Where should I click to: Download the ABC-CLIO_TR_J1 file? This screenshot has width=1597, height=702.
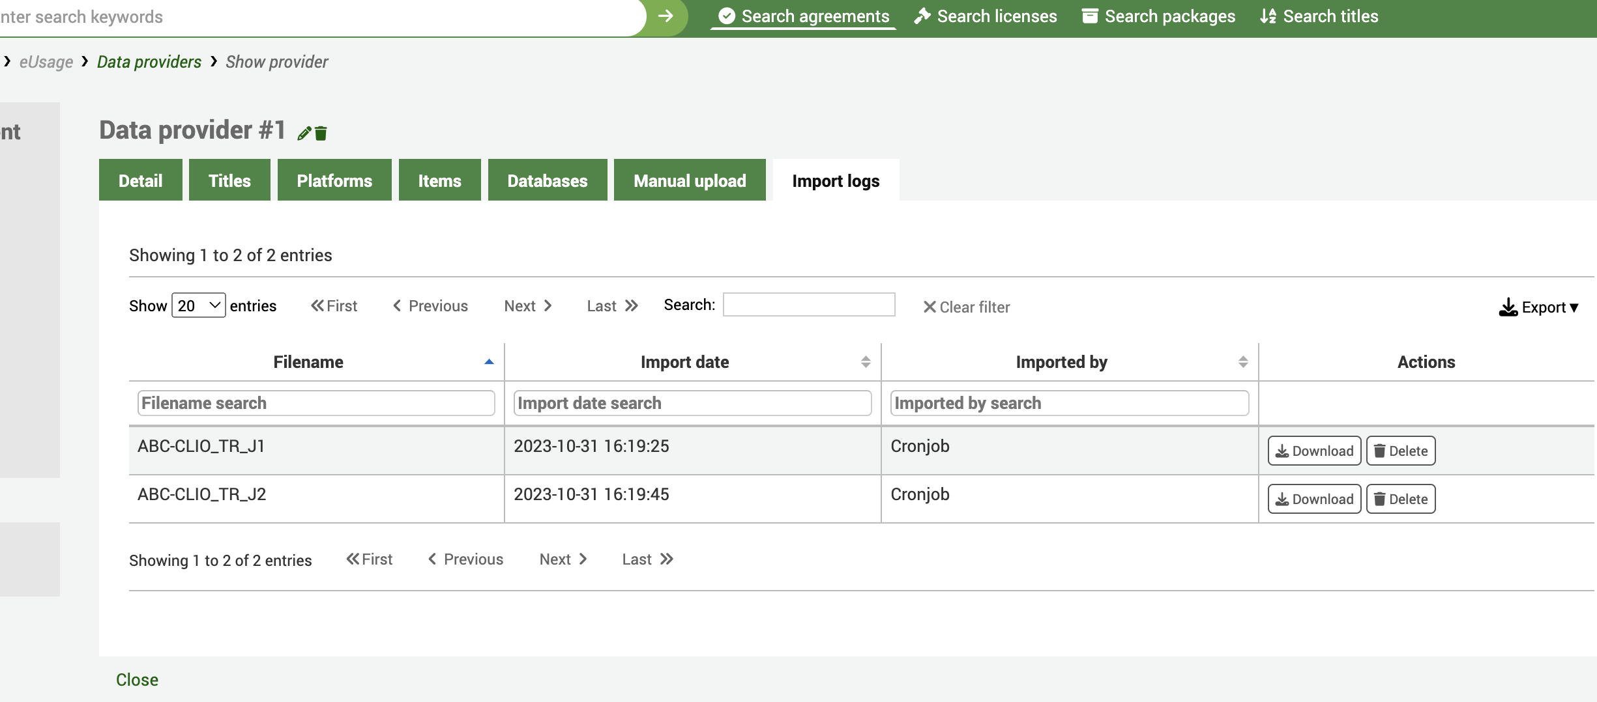coord(1313,450)
